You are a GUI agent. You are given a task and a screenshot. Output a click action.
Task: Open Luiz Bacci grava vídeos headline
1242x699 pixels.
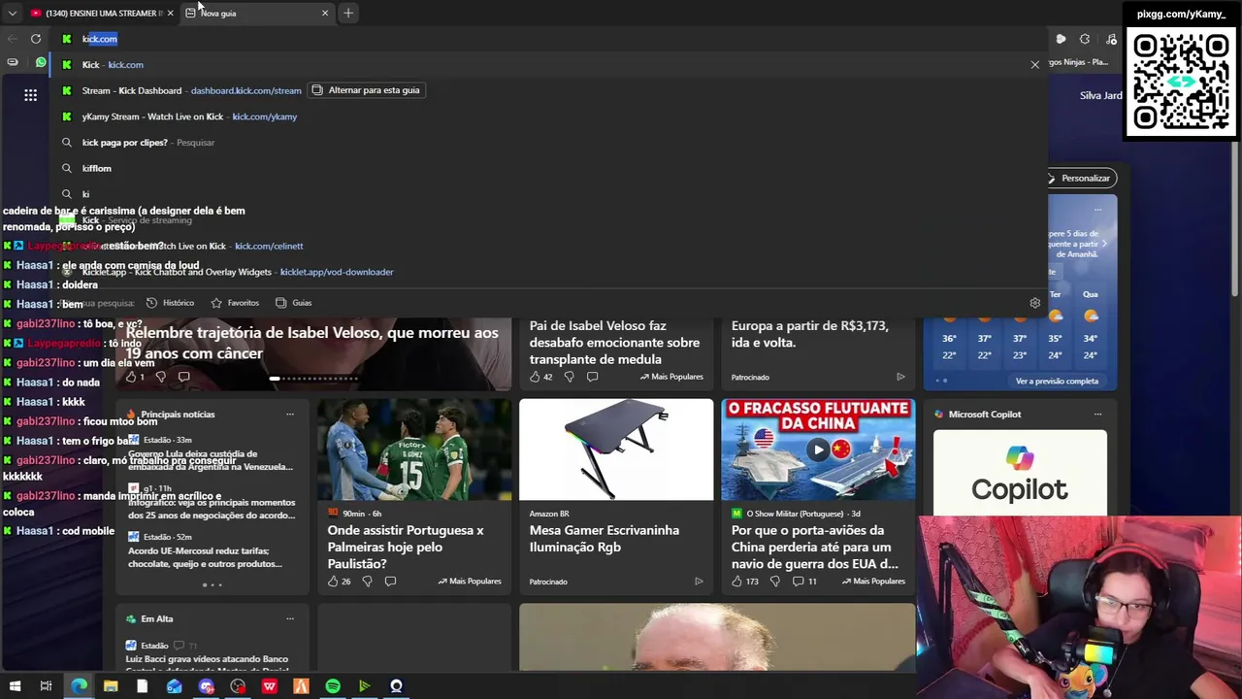click(x=208, y=664)
